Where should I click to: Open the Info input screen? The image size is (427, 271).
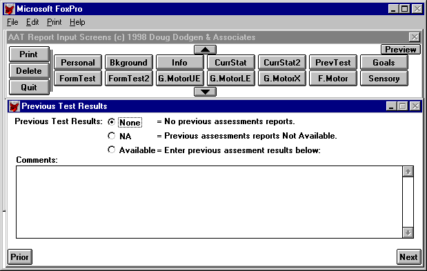point(180,62)
